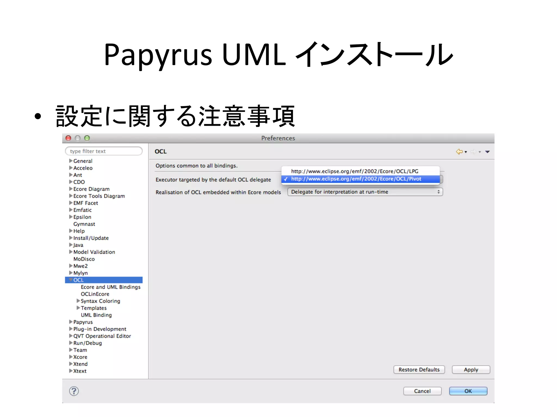Open the OCL page view menu triangle
Image resolution: width=557 pixels, height=417 pixels.
[x=487, y=152]
